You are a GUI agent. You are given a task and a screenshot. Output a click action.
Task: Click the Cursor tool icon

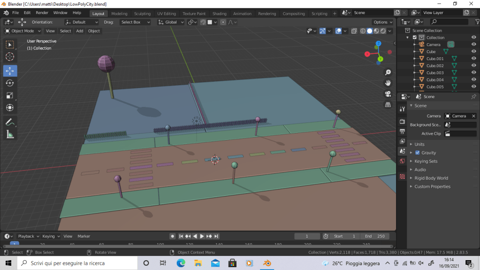10,57
